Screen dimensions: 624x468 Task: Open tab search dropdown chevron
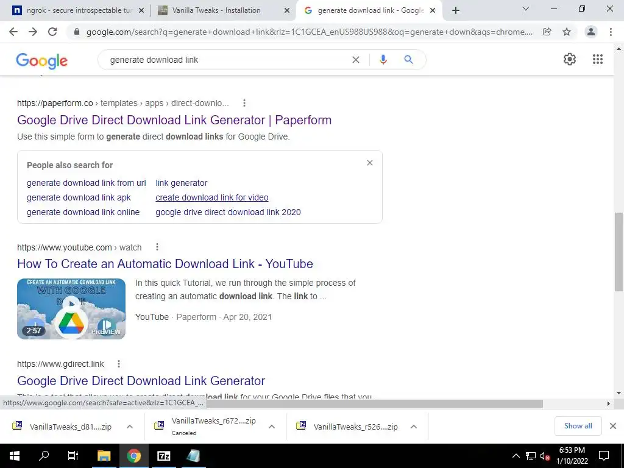pyautogui.click(x=525, y=9)
